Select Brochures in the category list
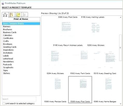Image resolution: width=123 pixels, height=106 pixels. click(8, 29)
